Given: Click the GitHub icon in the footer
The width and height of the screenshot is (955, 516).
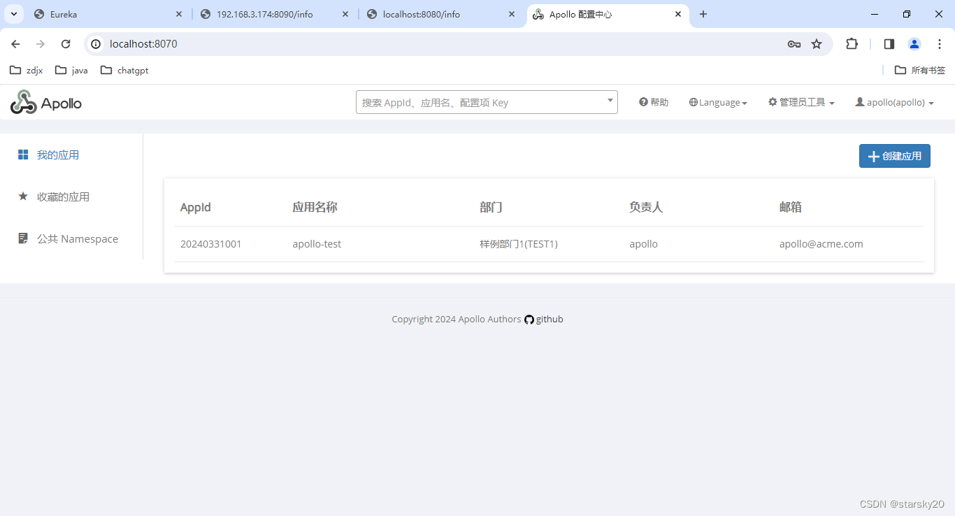Looking at the screenshot, I should tap(529, 319).
